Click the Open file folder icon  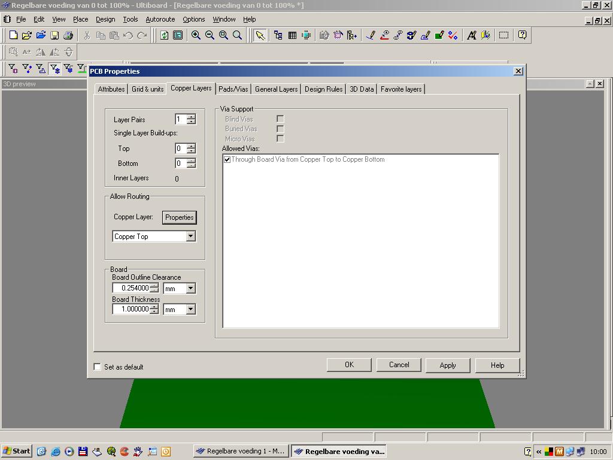pyautogui.click(x=41, y=35)
